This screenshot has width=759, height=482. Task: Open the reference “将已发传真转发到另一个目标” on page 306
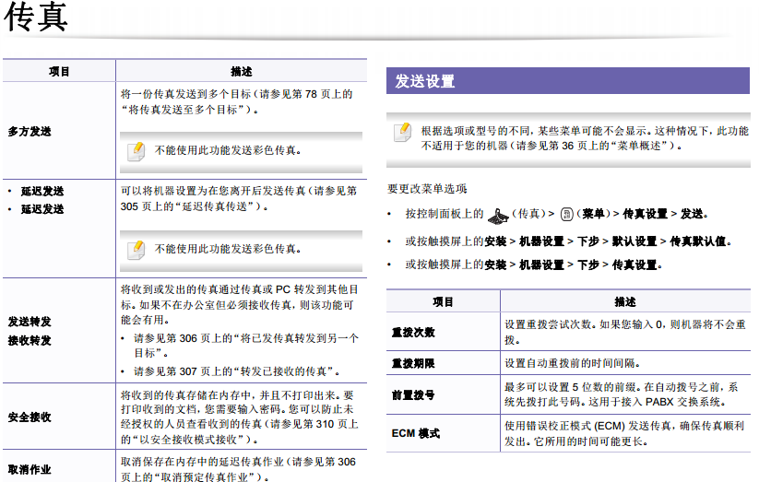246,346
